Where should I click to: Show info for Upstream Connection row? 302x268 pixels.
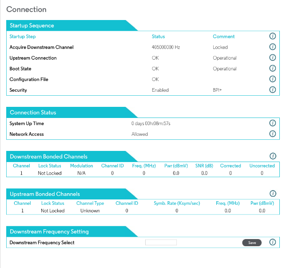tap(273, 58)
